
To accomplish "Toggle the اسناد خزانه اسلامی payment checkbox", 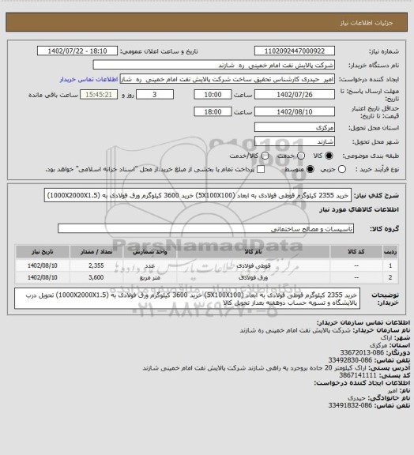I will [x=261, y=169].
